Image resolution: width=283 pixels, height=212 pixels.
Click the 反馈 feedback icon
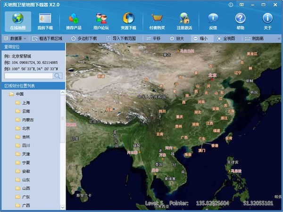[213, 22]
